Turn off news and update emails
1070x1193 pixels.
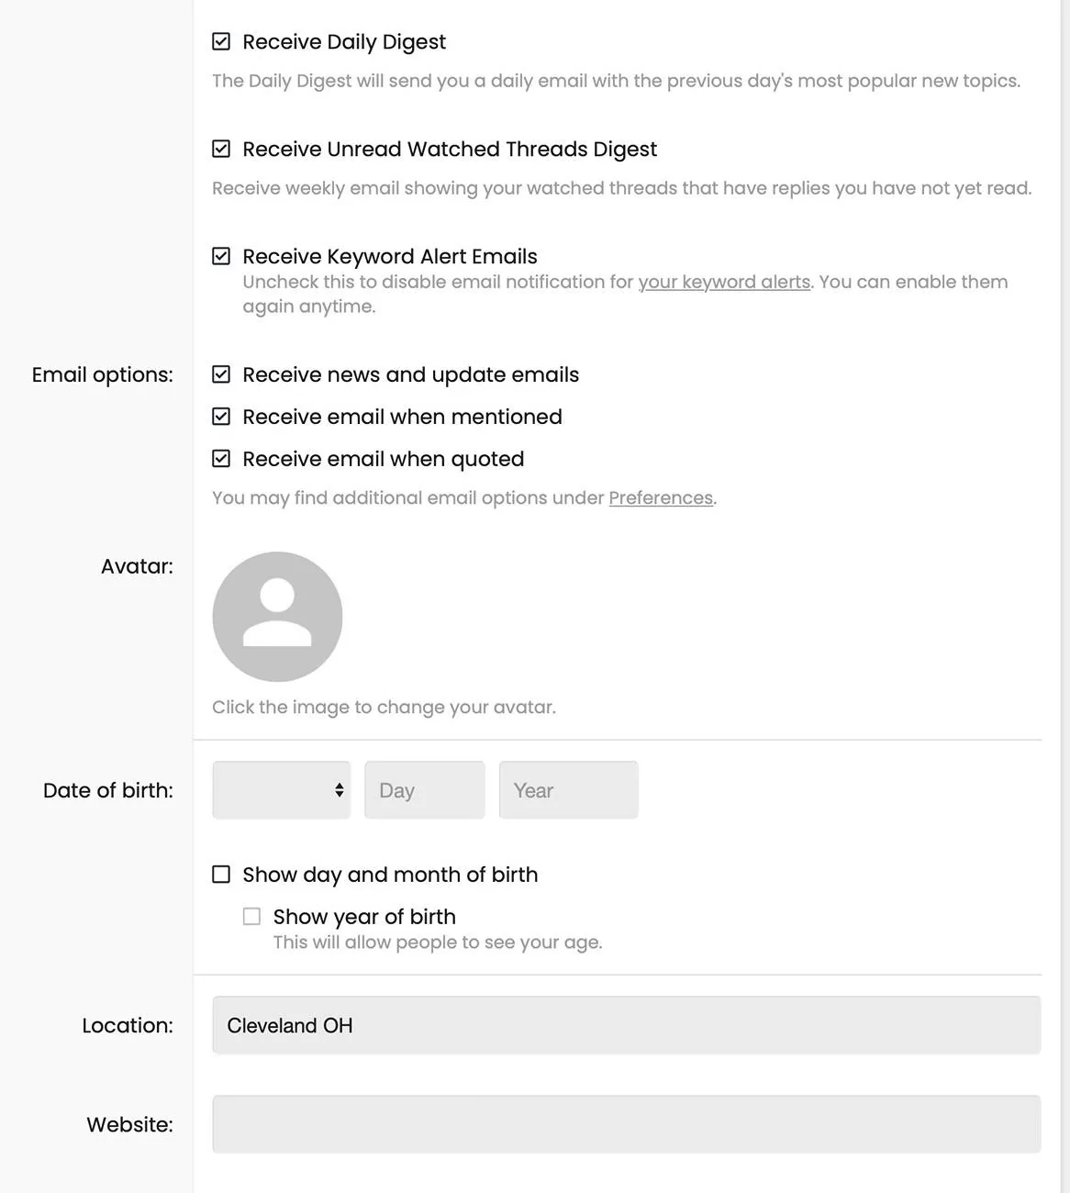point(221,374)
